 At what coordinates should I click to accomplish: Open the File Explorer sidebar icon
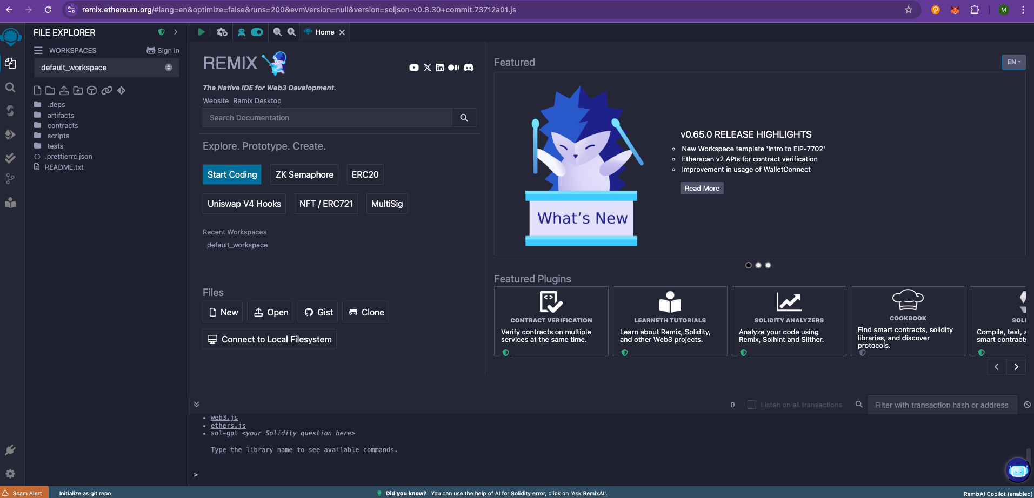(10, 63)
